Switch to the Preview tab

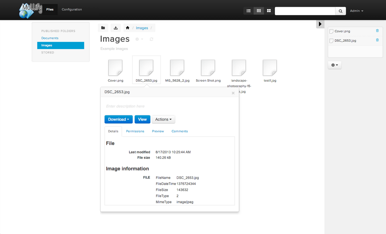158,131
